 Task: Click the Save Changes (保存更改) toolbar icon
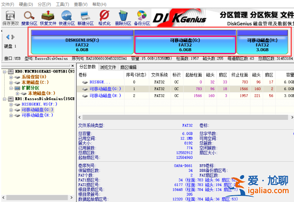(10, 16)
